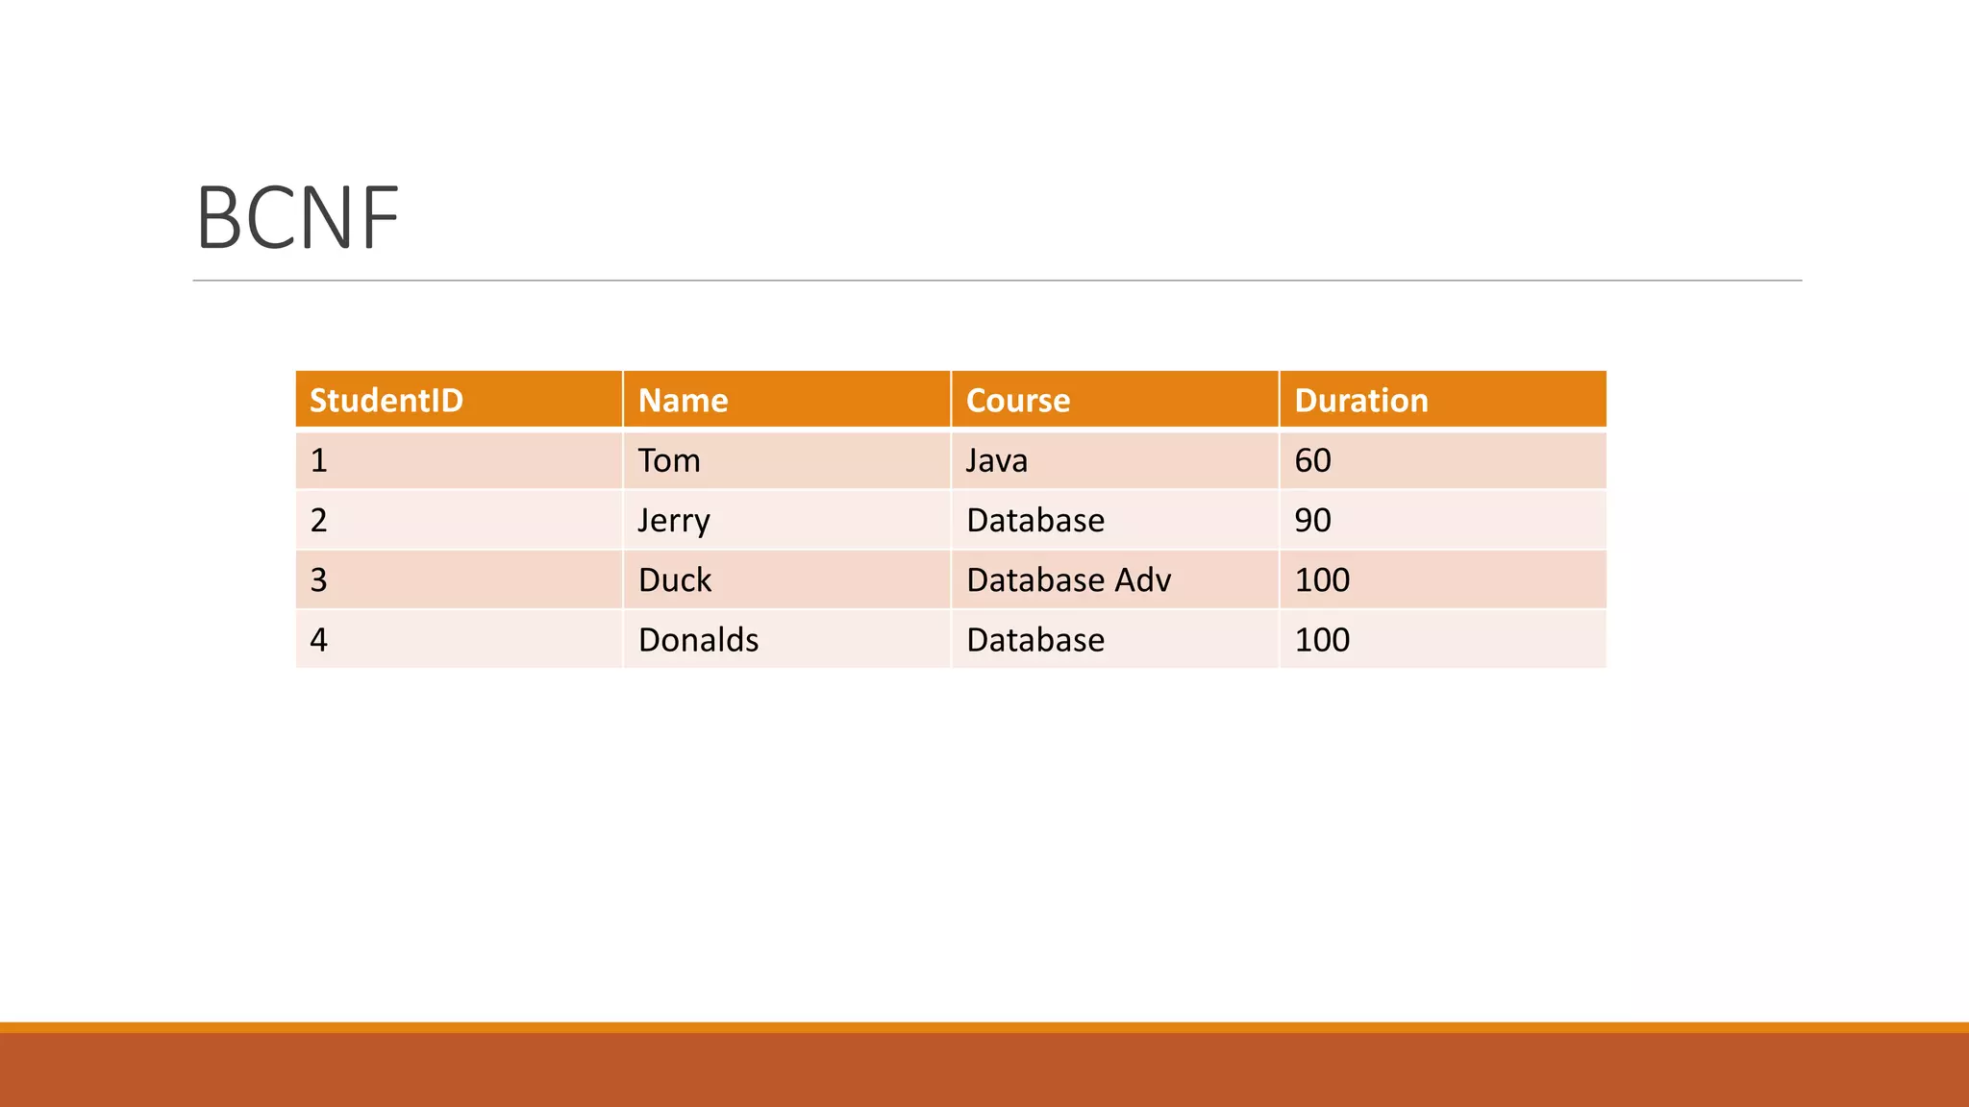1969x1107 pixels.
Task: Select StudentID cell with value 2
Action: (x=459, y=520)
